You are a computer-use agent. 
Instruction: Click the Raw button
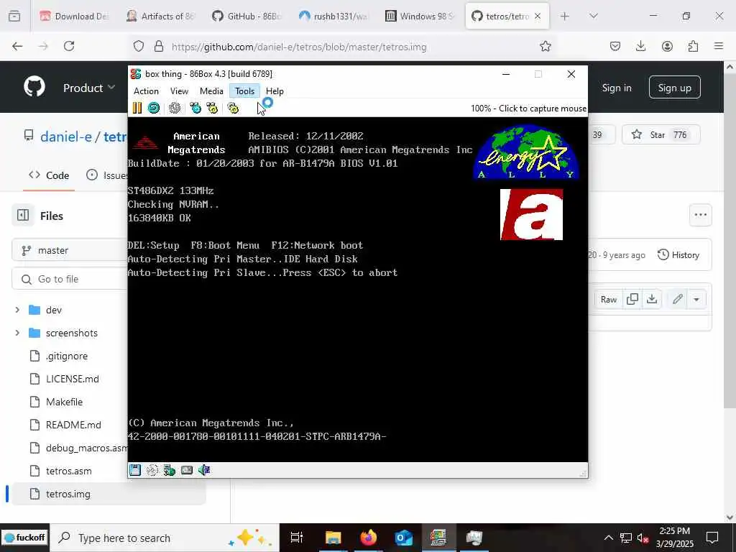608,300
